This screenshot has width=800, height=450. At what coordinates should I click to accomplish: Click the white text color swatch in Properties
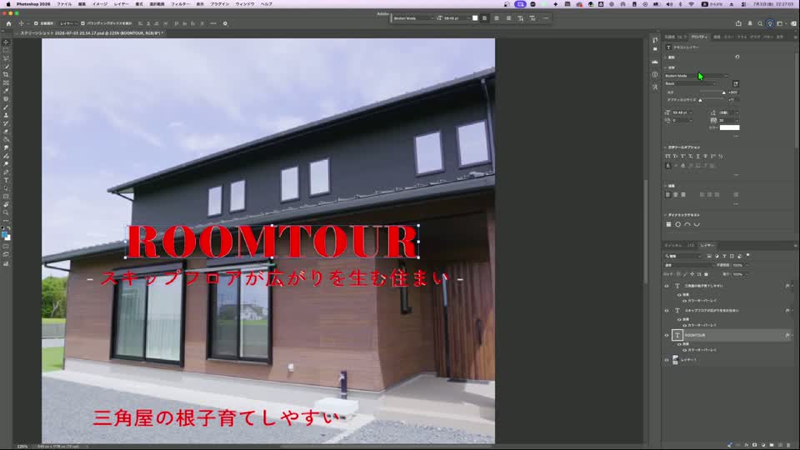(x=730, y=127)
